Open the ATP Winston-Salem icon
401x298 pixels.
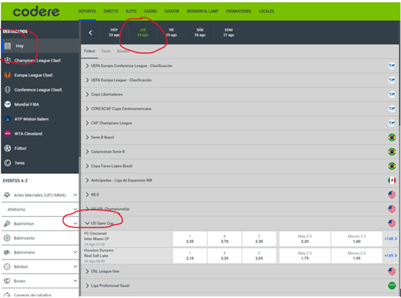click(x=8, y=119)
